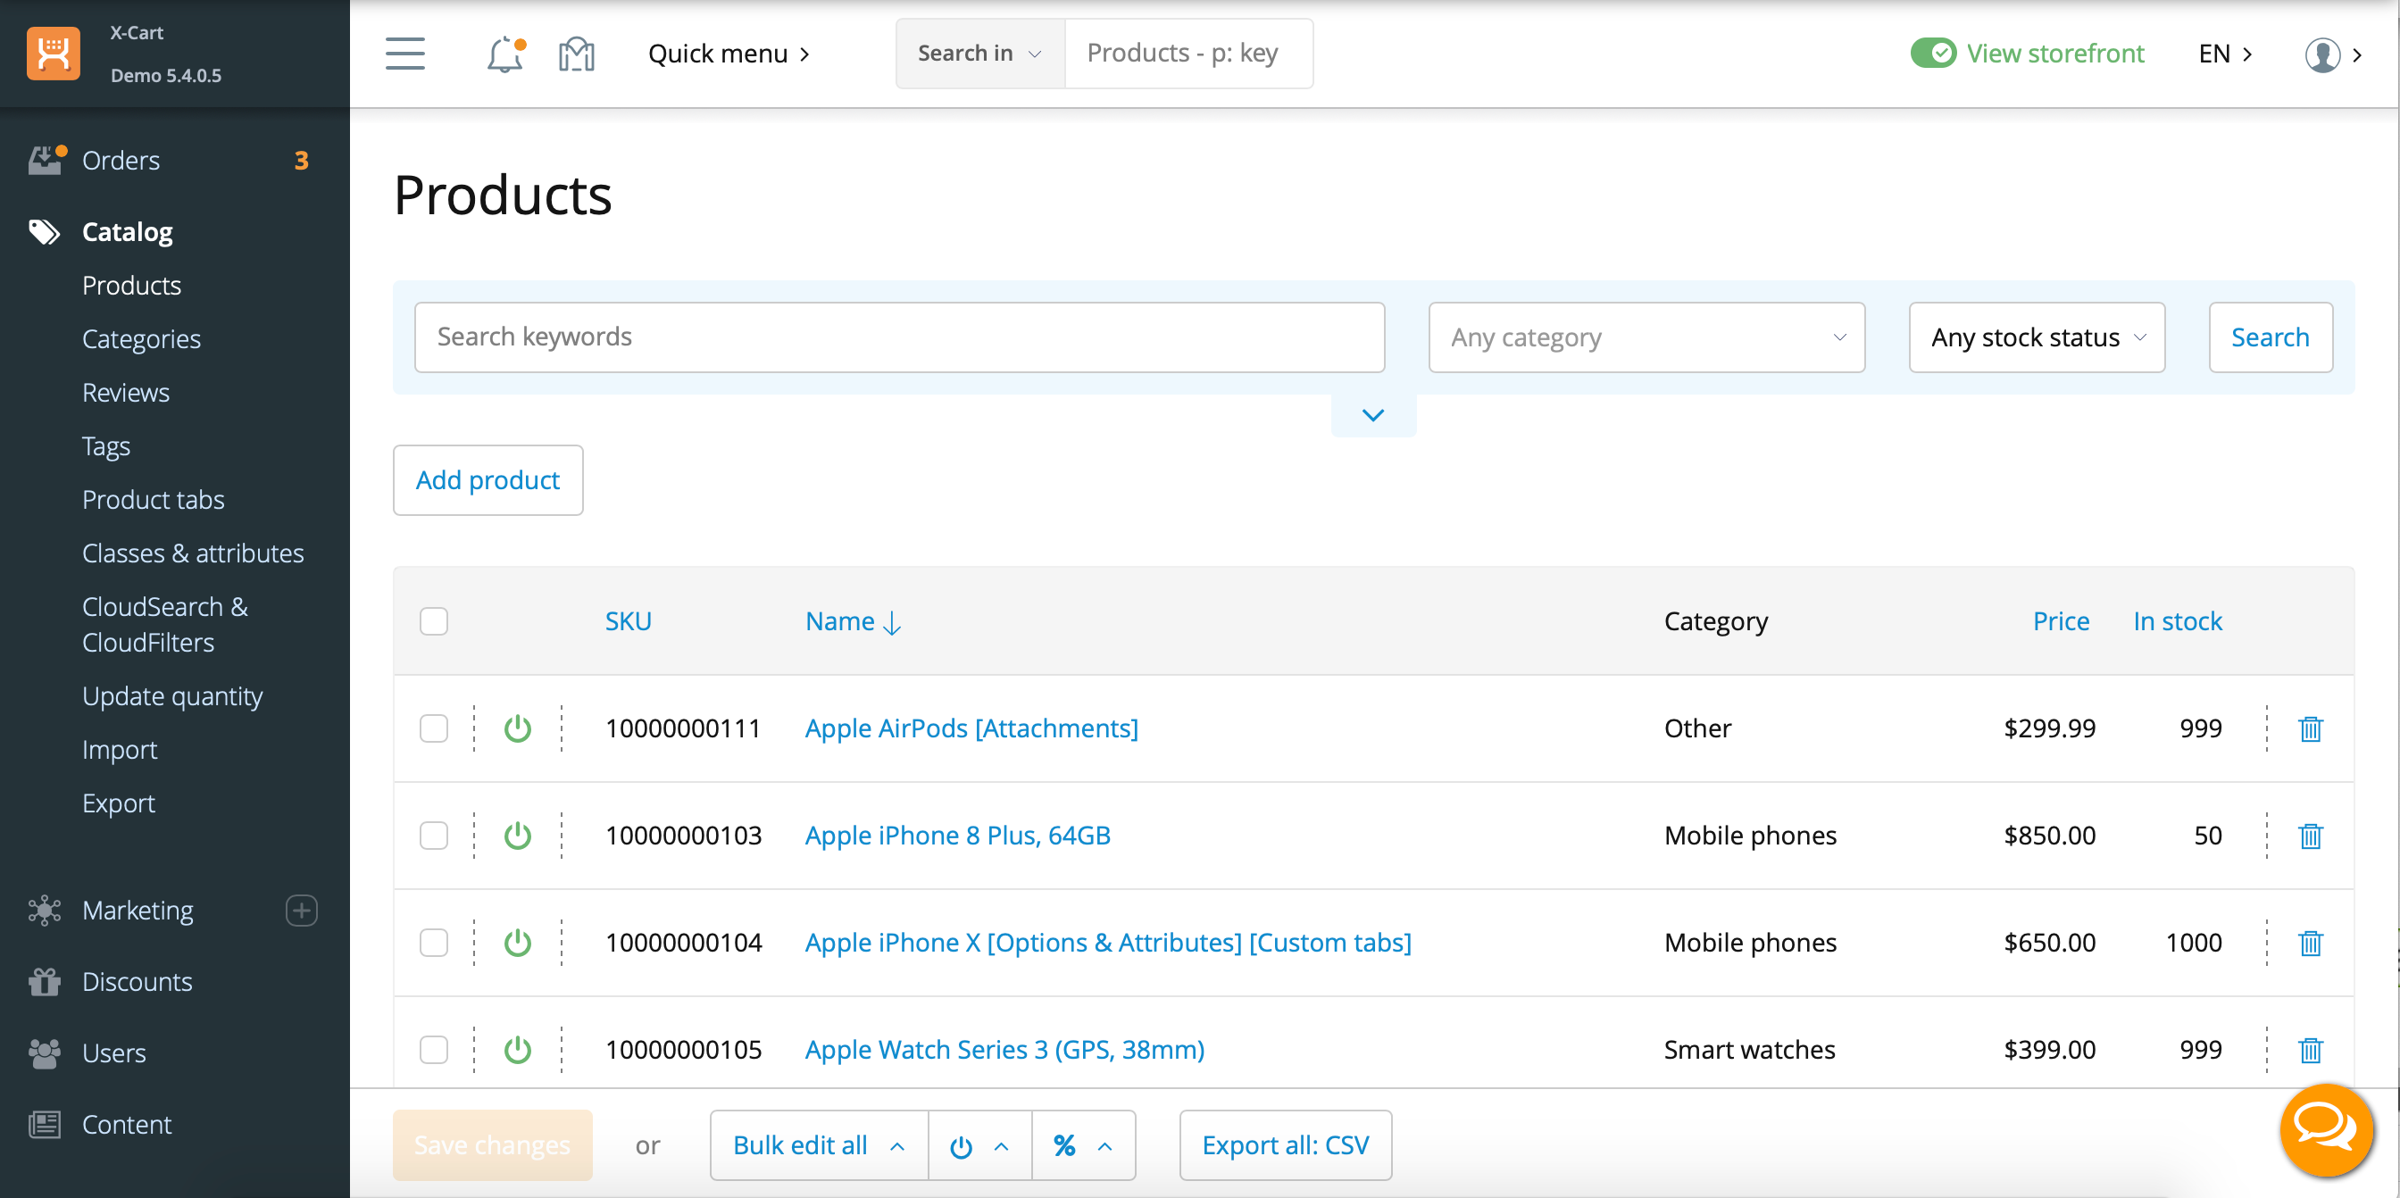This screenshot has height=1198, width=2400.
Task: Click the plus icon beside Marketing
Action: 301,911
